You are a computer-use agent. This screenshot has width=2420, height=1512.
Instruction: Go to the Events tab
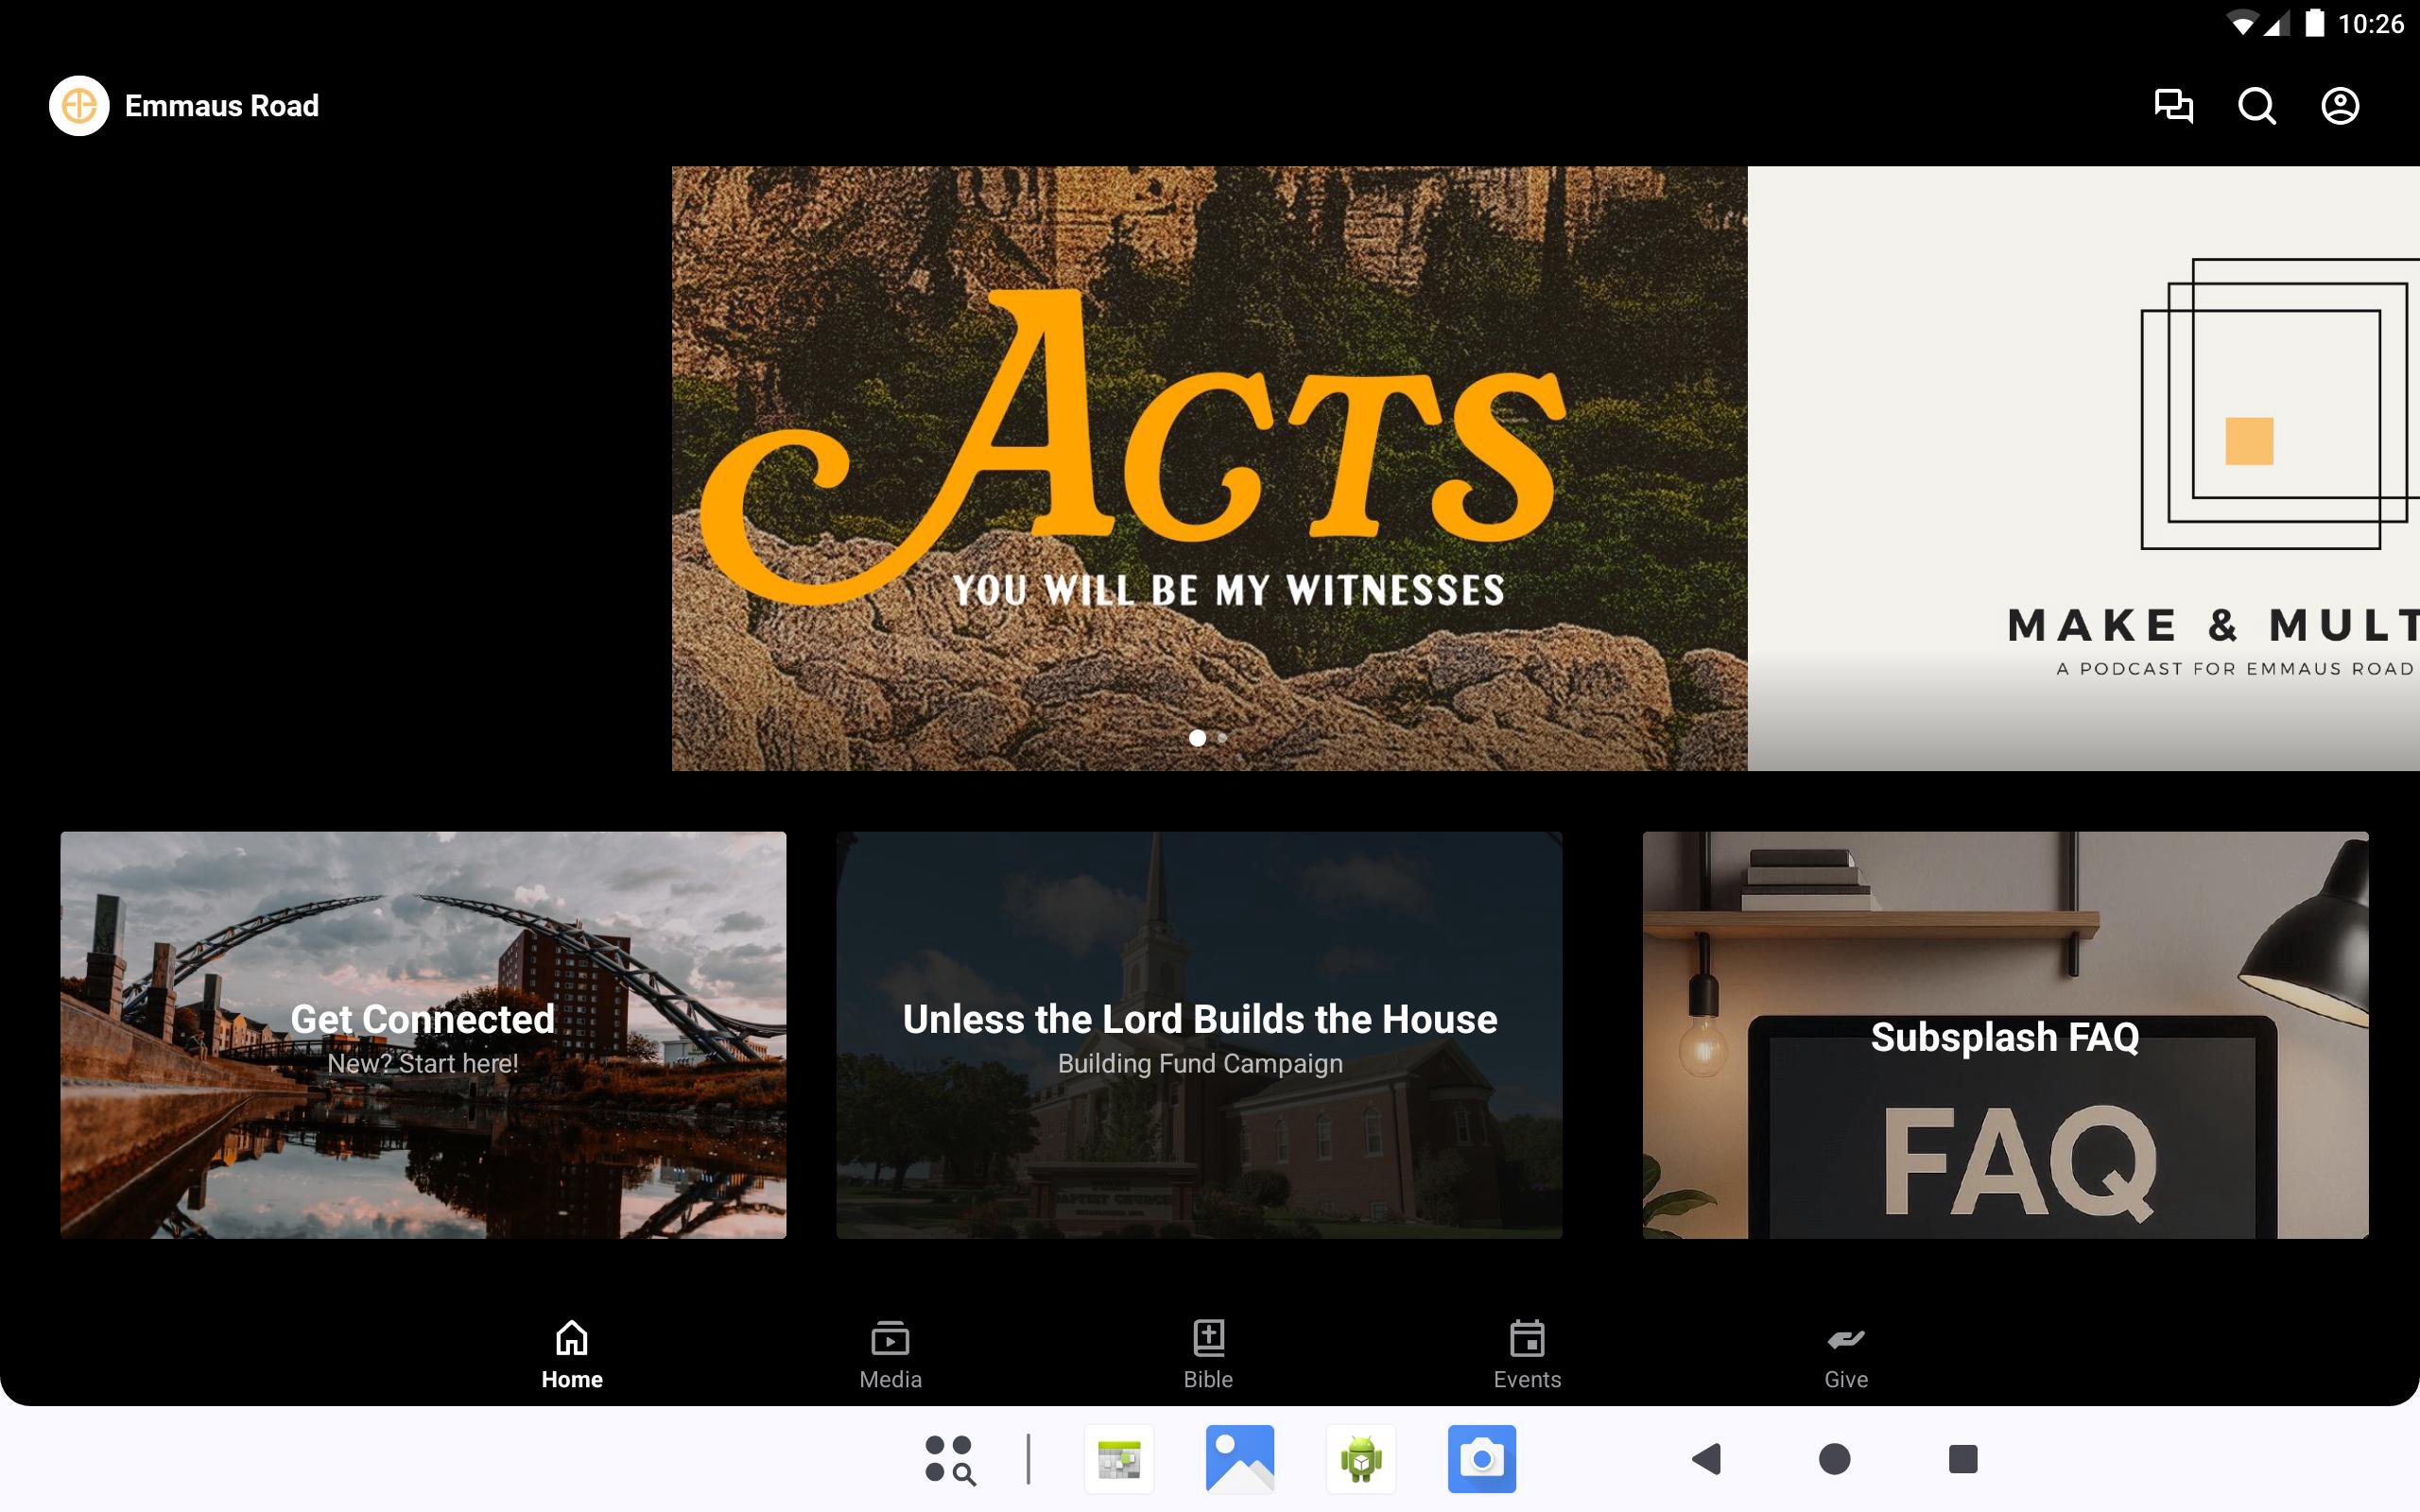click(x=1527, y=1354)
